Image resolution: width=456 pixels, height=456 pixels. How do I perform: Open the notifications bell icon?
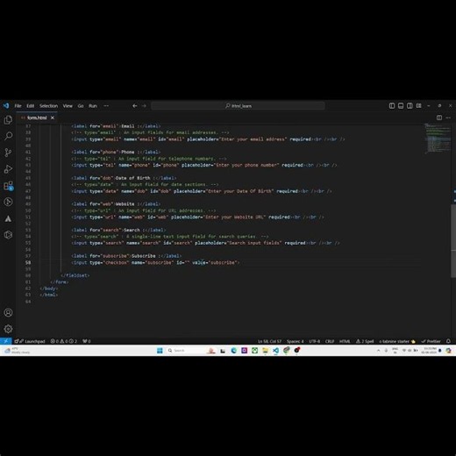coord(448,341)
